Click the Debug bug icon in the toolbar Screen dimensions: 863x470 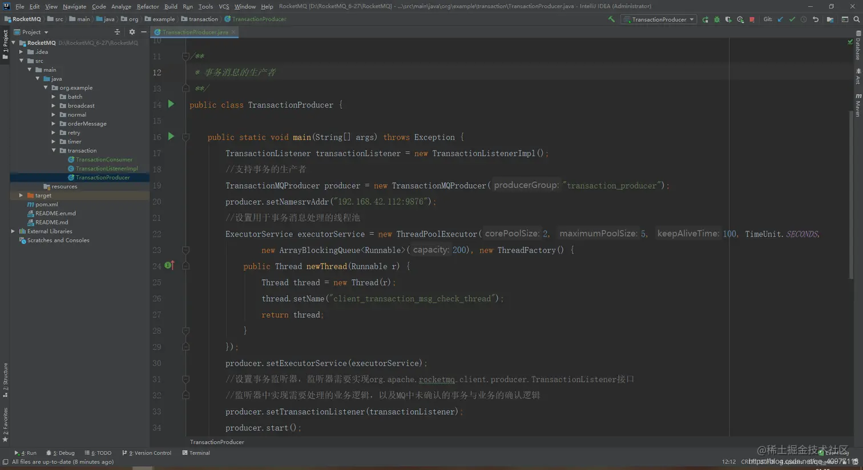[717, 19]
